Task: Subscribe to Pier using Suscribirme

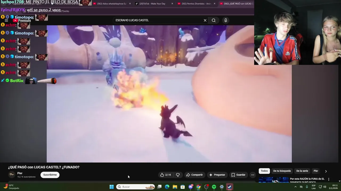Action: [50, 175]
